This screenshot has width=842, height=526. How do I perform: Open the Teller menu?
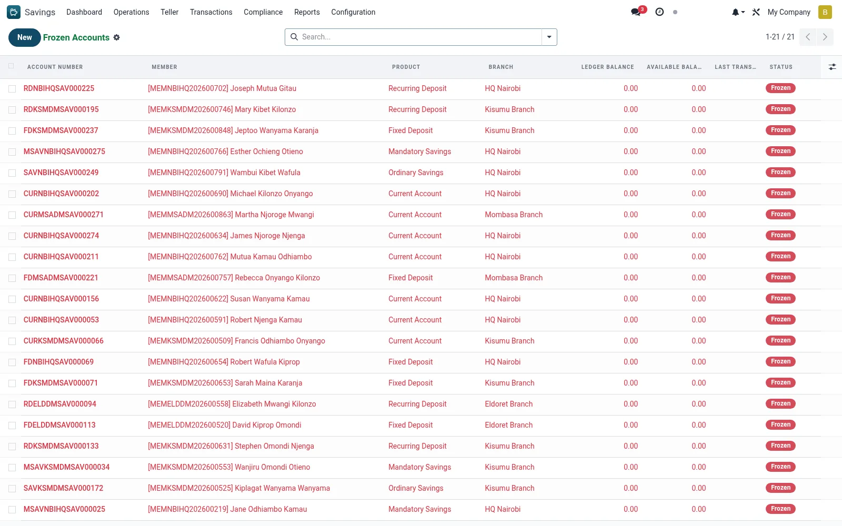tap(169, 12)
